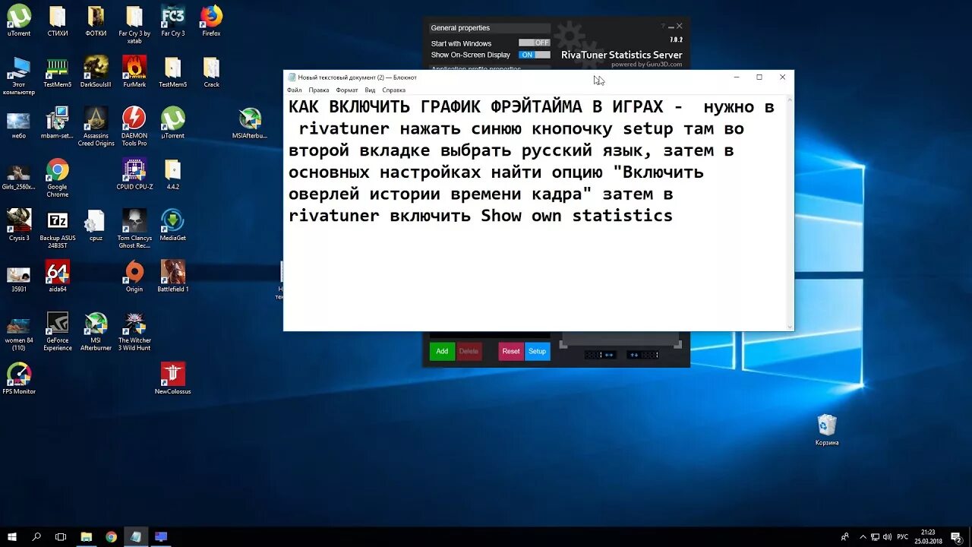Image resolution: width=972 pixels, height=547 pixels.
Task: Switch input language РУС in tray
Action: (903, 537)
